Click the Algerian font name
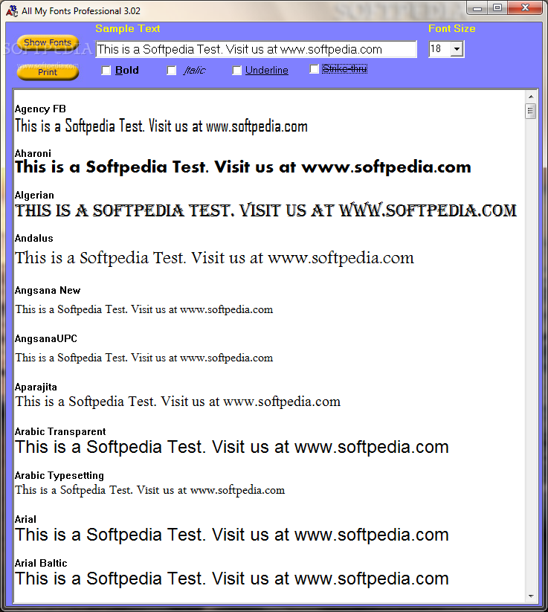Screen dimensions: 548x612 (x=34, y=195)
